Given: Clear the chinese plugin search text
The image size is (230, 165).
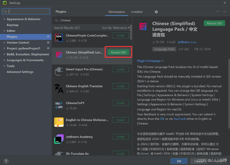Looking at the screenshot, I should pyautogui.click(x=127, y=20).
